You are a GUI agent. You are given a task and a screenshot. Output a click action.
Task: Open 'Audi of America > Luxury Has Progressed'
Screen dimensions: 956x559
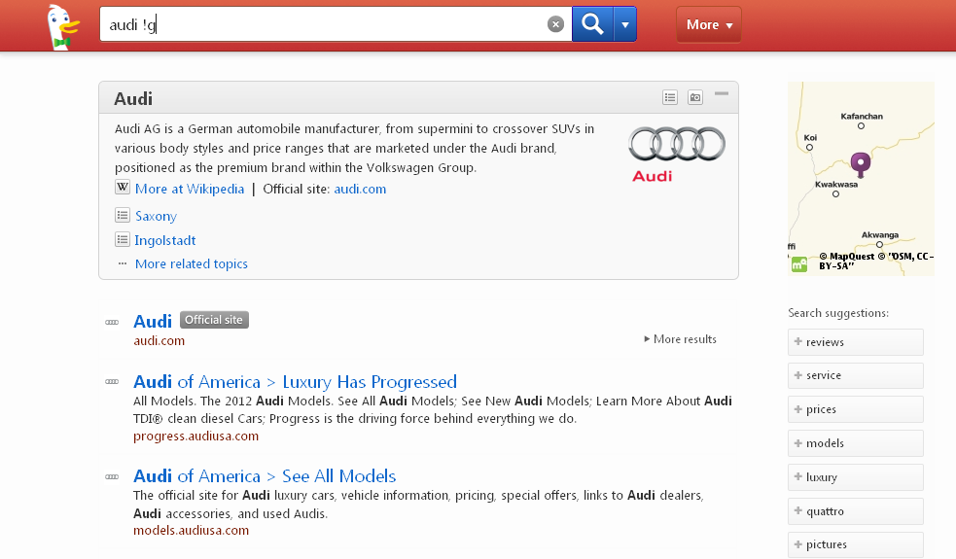click(295, 382)
